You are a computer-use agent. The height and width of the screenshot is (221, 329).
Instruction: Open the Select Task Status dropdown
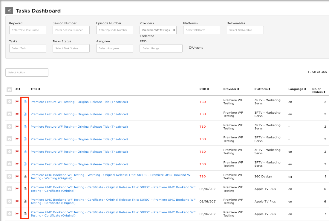[x=71, y=48]
